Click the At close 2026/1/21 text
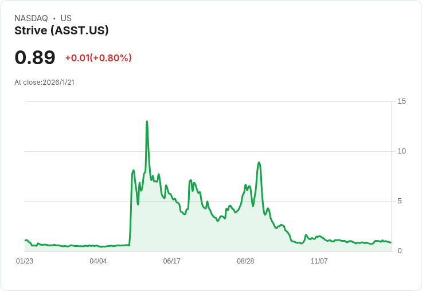 click(44, 82)
